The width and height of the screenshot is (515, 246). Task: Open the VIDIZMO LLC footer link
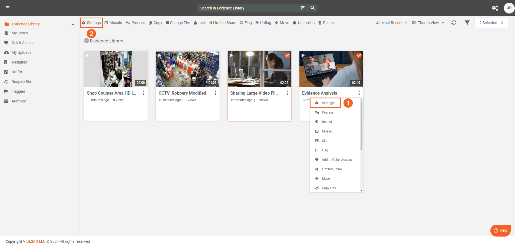coord(34,241)
